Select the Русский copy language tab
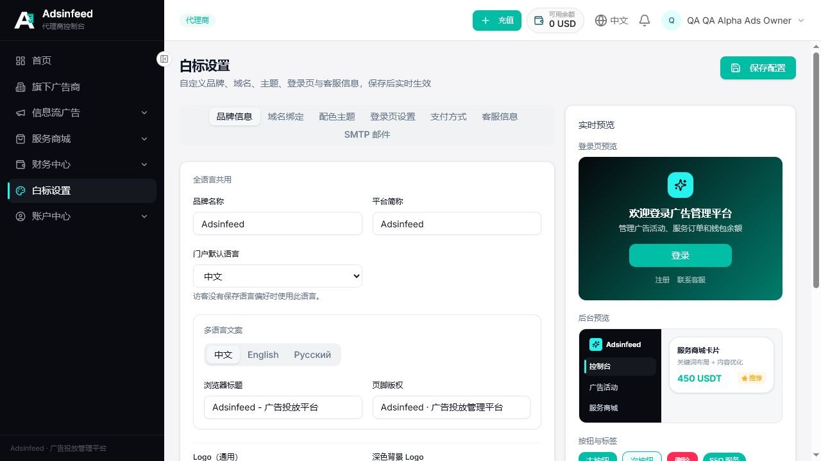Screen dimensions: 821x461 (x=312, y=355)
